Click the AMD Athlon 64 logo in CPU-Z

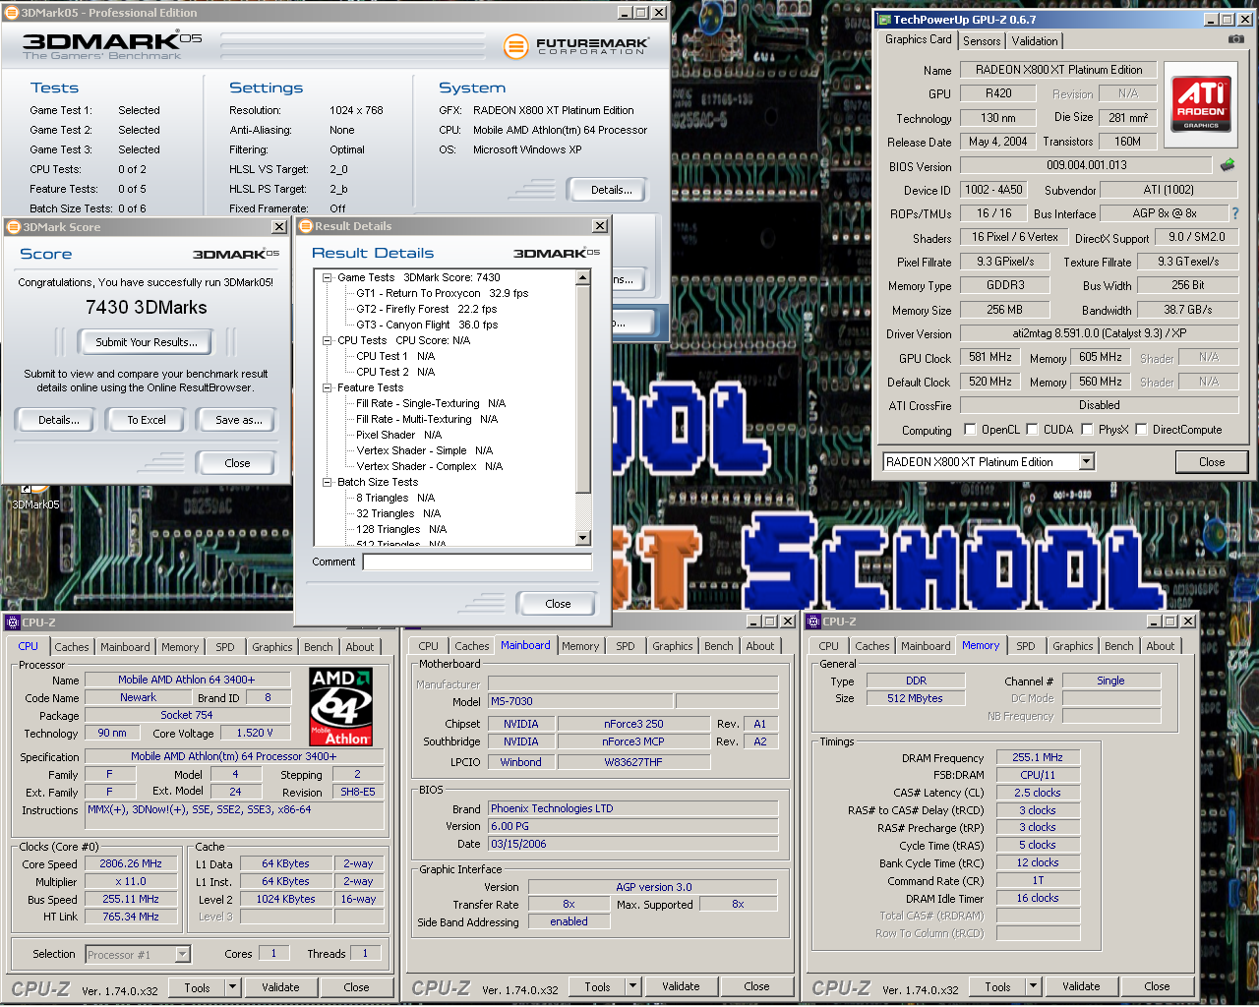(340, 706)
